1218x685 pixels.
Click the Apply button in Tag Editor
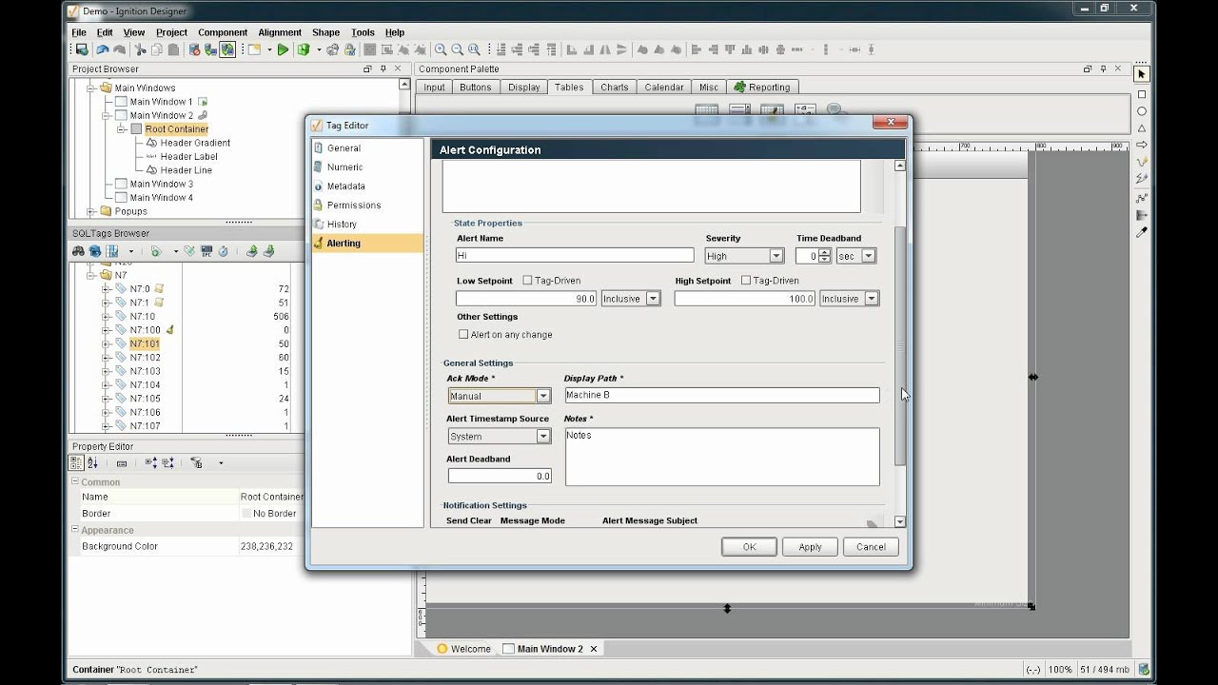coord(810,547)
